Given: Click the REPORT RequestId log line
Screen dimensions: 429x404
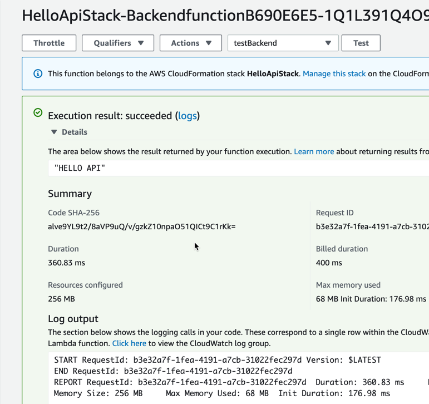Looking at the screenshot, I should 229,382.
